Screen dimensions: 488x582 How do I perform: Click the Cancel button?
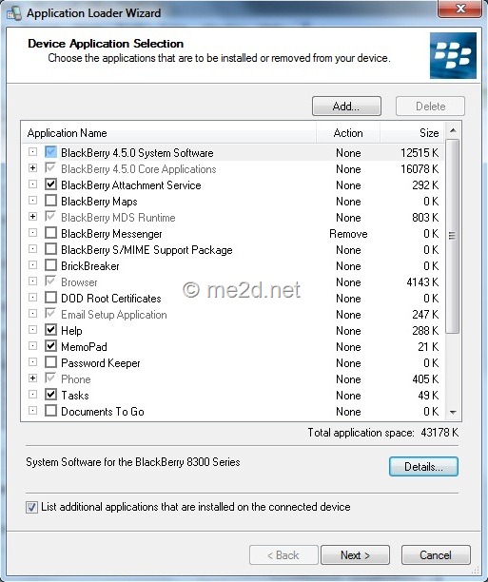tap(436, 555)
